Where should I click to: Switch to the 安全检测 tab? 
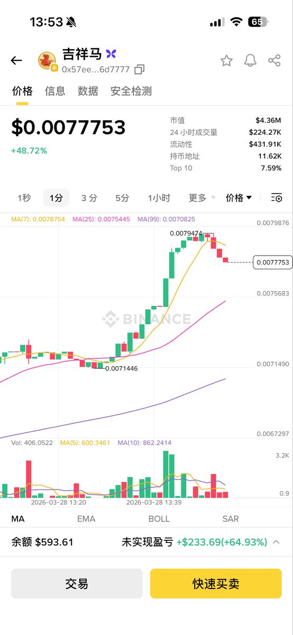click(131, 91)
